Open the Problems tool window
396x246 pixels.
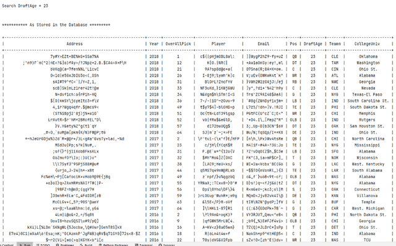[x=65, y=245]
